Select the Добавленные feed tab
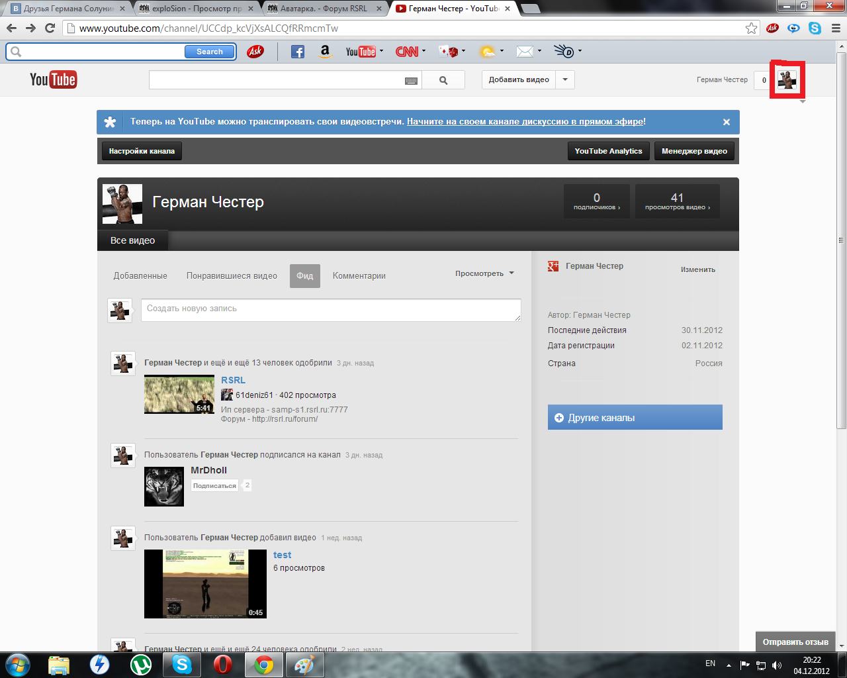 [x=140, y=276]
